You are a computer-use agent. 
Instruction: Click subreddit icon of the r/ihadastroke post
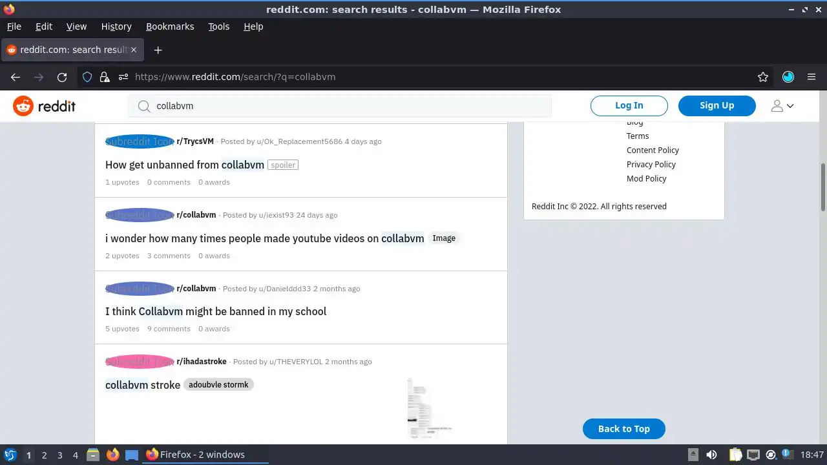140,362
